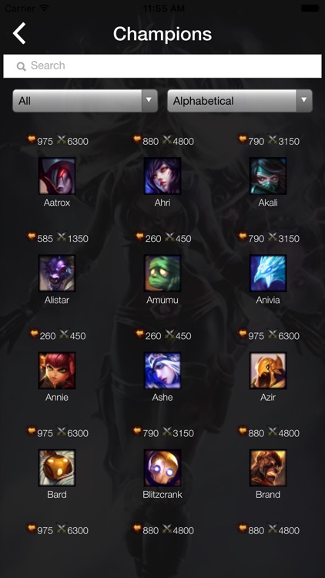Select Blitzcrank champion portrait
This screenshot has height=578, width=325.
(x=162, y=468)
